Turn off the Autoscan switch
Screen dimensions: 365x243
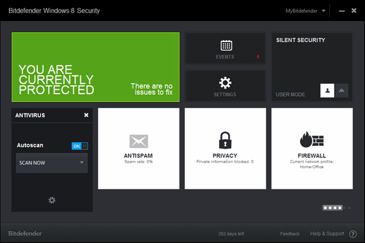[x=80, y=146]
